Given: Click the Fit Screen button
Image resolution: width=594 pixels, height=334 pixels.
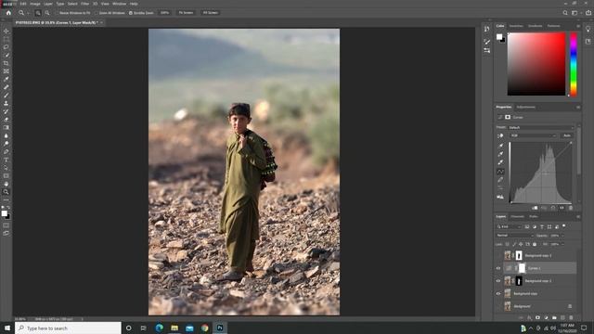Looking at the screenshot, I should (186, 13).
